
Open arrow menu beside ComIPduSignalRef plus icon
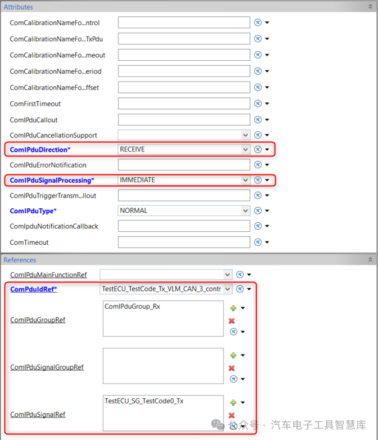click(x=243, y=403)
